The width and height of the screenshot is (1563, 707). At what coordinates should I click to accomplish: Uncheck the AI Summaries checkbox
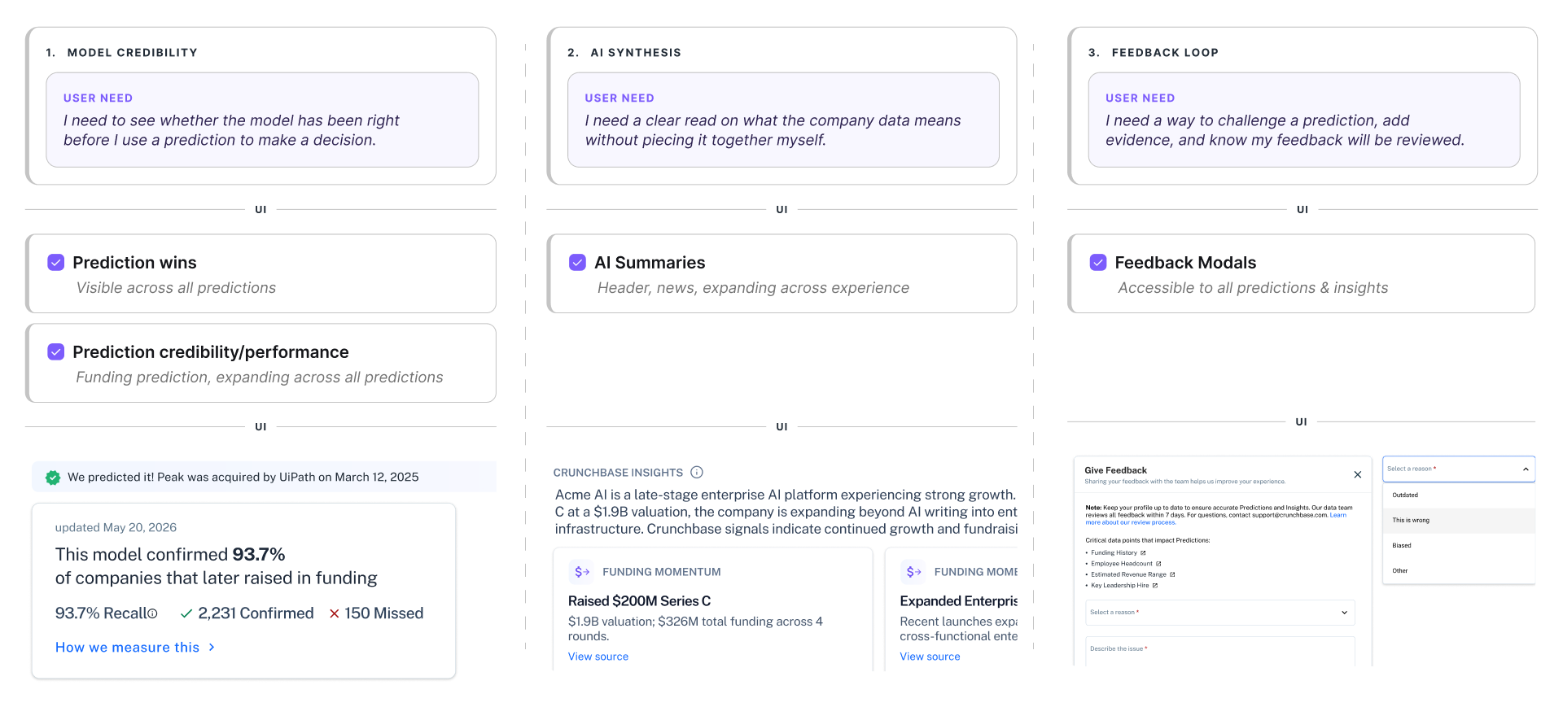[577, 263]
